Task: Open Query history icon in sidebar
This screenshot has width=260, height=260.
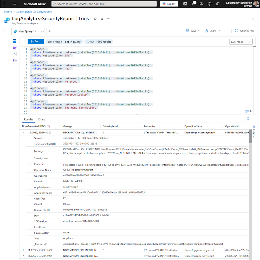Action: [15, 60]
